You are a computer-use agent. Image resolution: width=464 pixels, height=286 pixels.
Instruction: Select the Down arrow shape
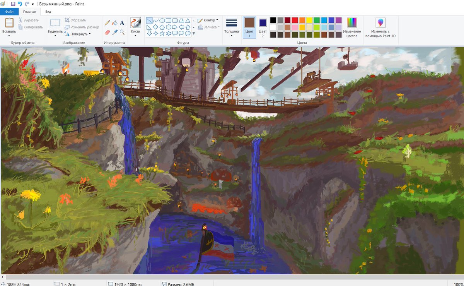coord(149,34)
